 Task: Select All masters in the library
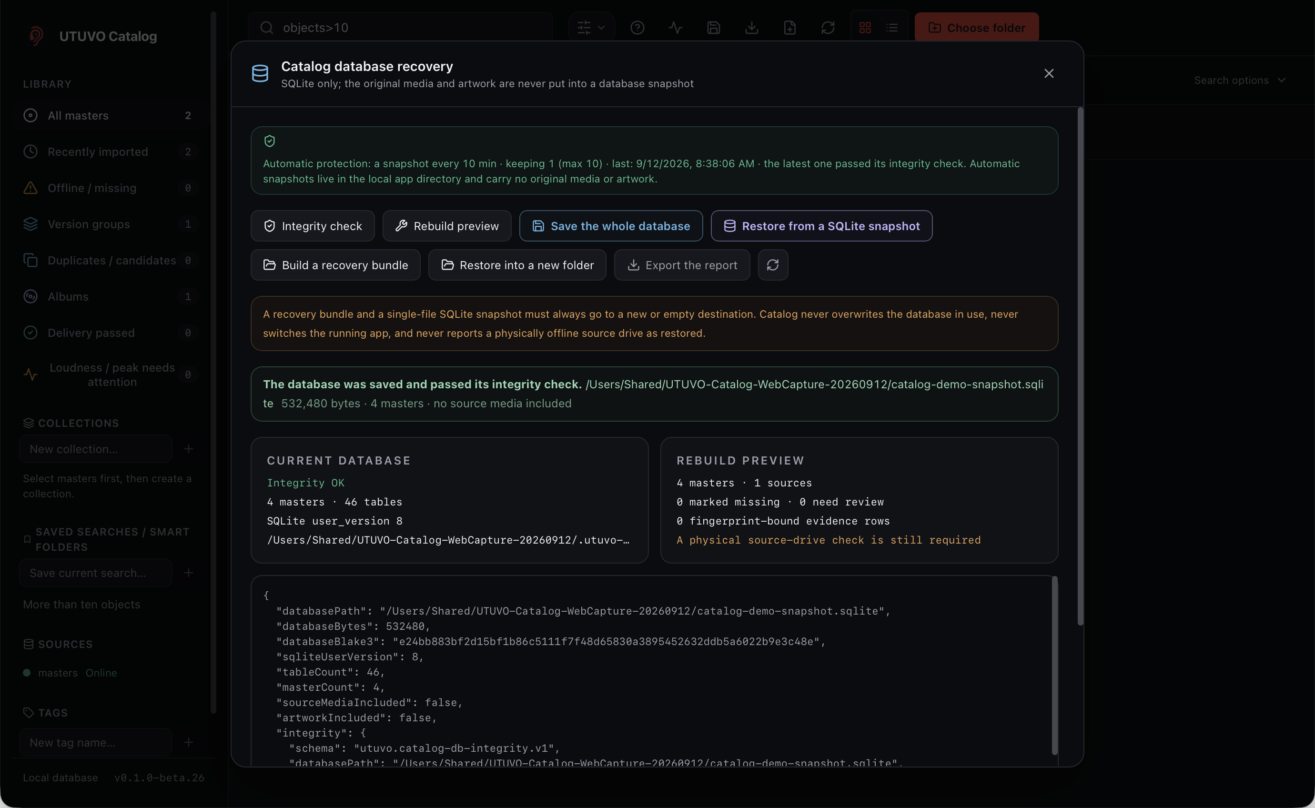[x=111, y=115]
